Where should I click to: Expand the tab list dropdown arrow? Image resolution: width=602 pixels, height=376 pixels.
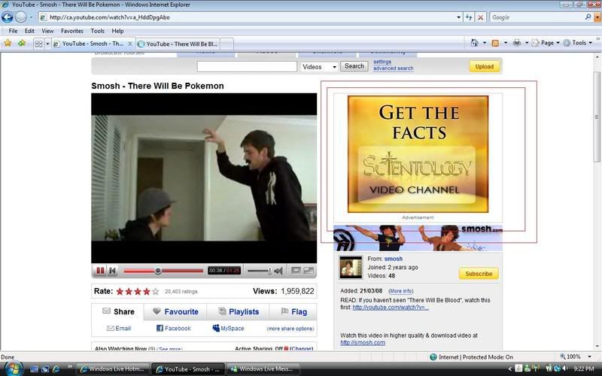point(47,44)
